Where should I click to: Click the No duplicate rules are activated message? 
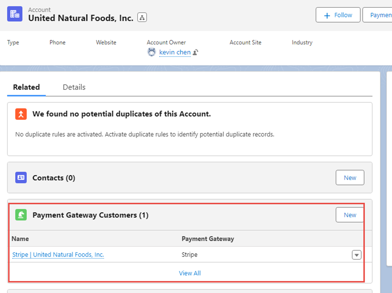point(145,134)
